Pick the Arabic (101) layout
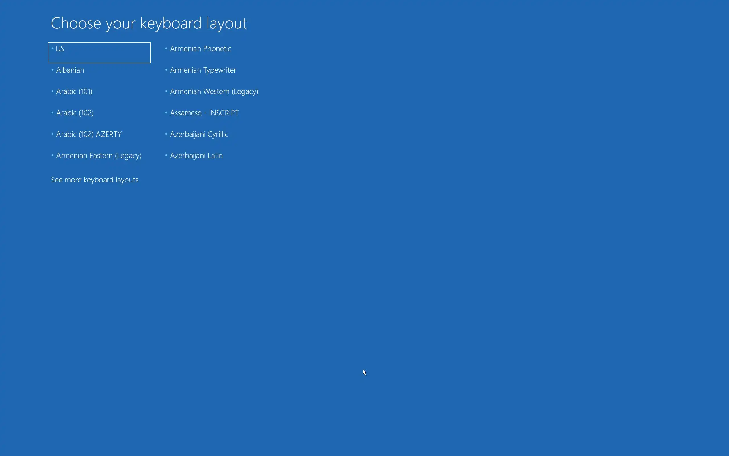This screenshot has height=456, width=729. 74,92
